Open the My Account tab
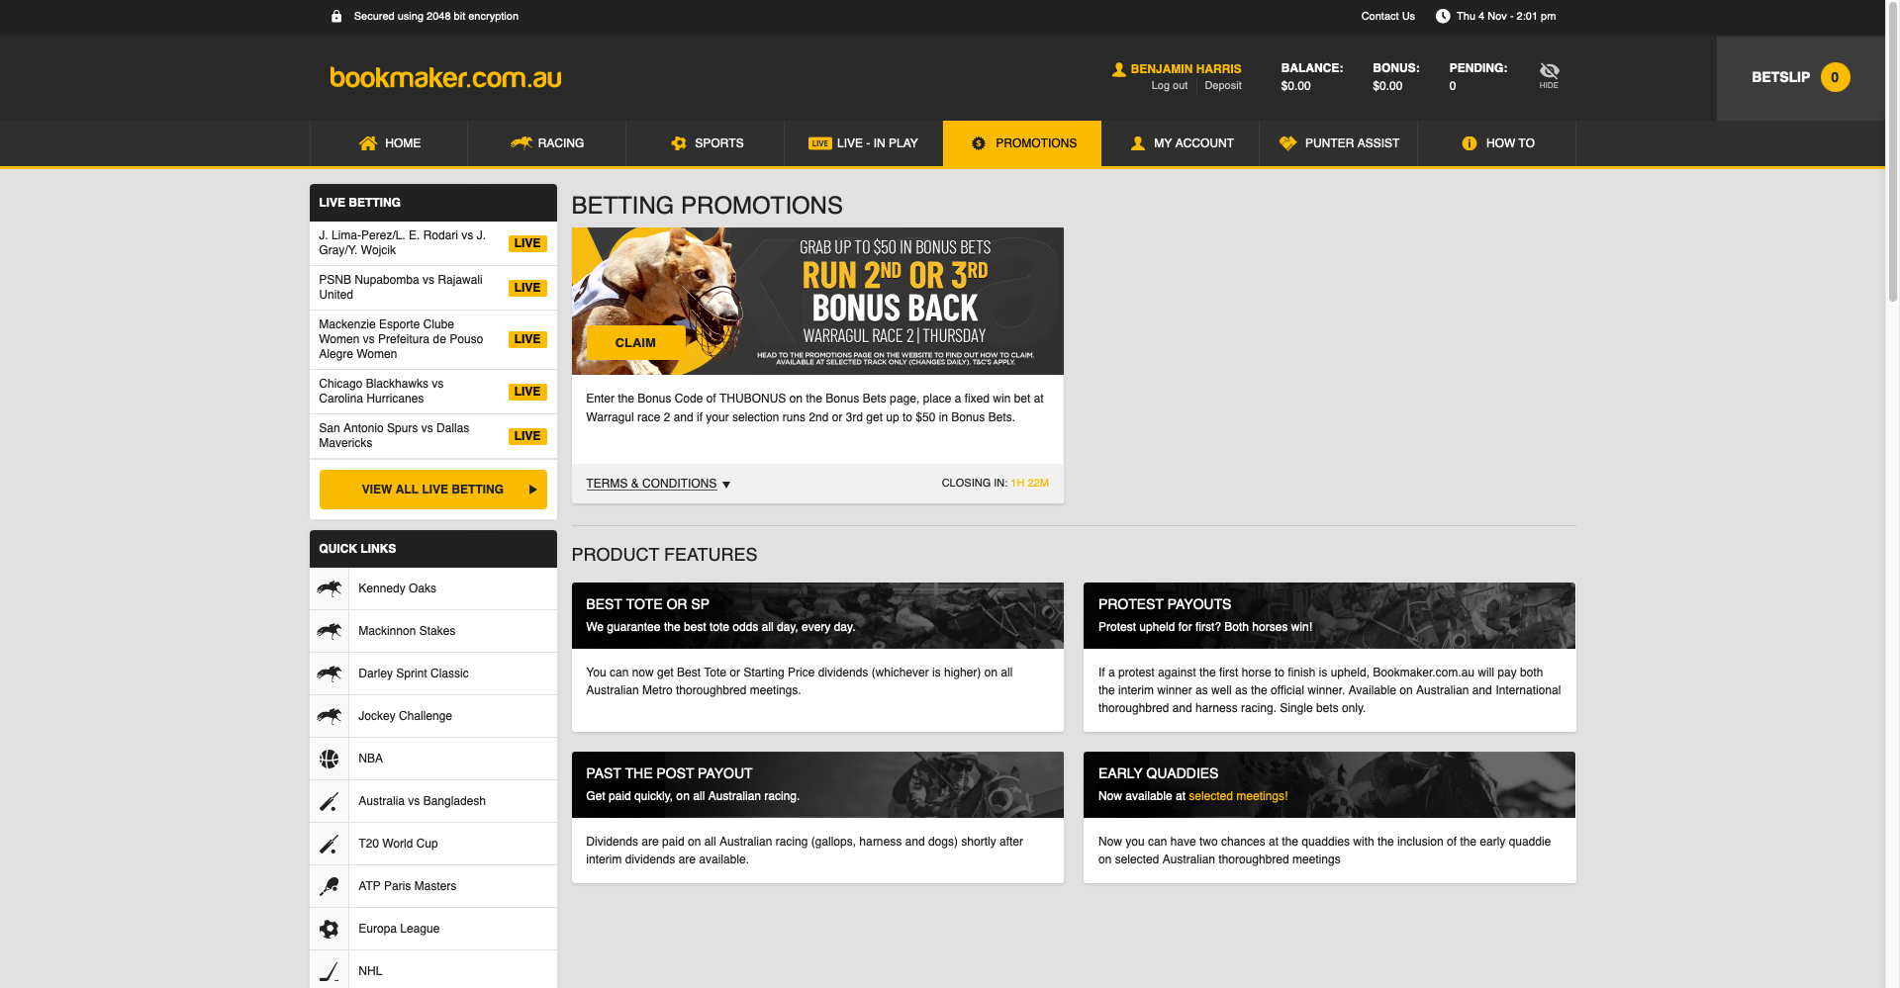The image size is (1900, 988). click(x=1181, y=143)
